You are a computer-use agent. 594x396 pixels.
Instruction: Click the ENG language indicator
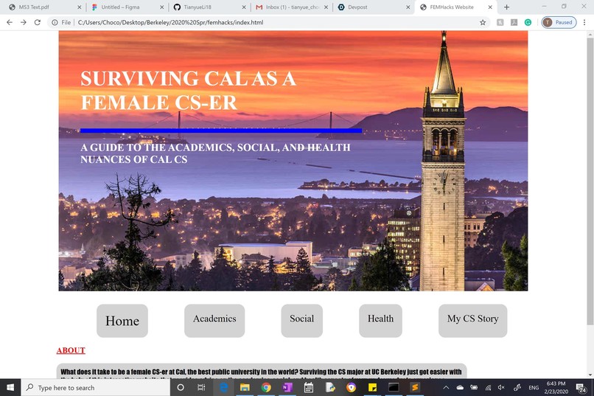pyautogui.click(x=534, y=387)
